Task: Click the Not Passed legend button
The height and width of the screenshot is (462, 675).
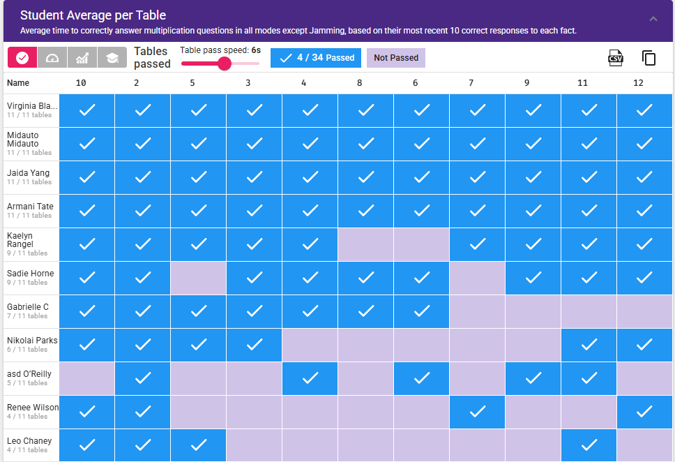Action: tap(395, 58)
